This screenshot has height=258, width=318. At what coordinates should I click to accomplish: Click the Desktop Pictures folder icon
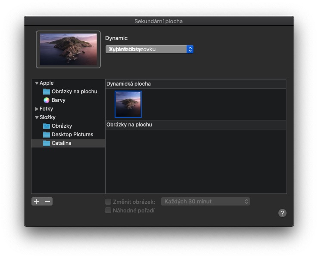[x=47, y=135]
